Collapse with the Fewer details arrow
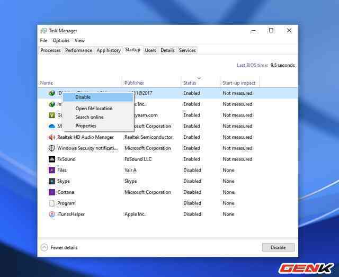 tap(44, 247)
